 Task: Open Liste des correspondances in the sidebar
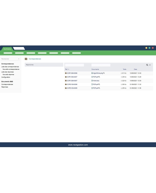(10, 67)
